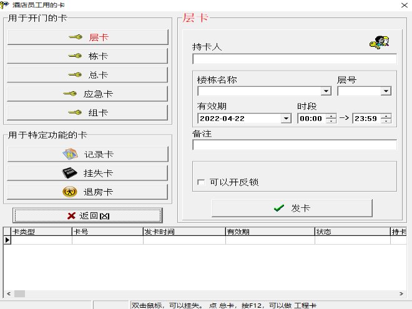Click the 返回 back button
The image size is (412, 309).
[x=87, y=215]
